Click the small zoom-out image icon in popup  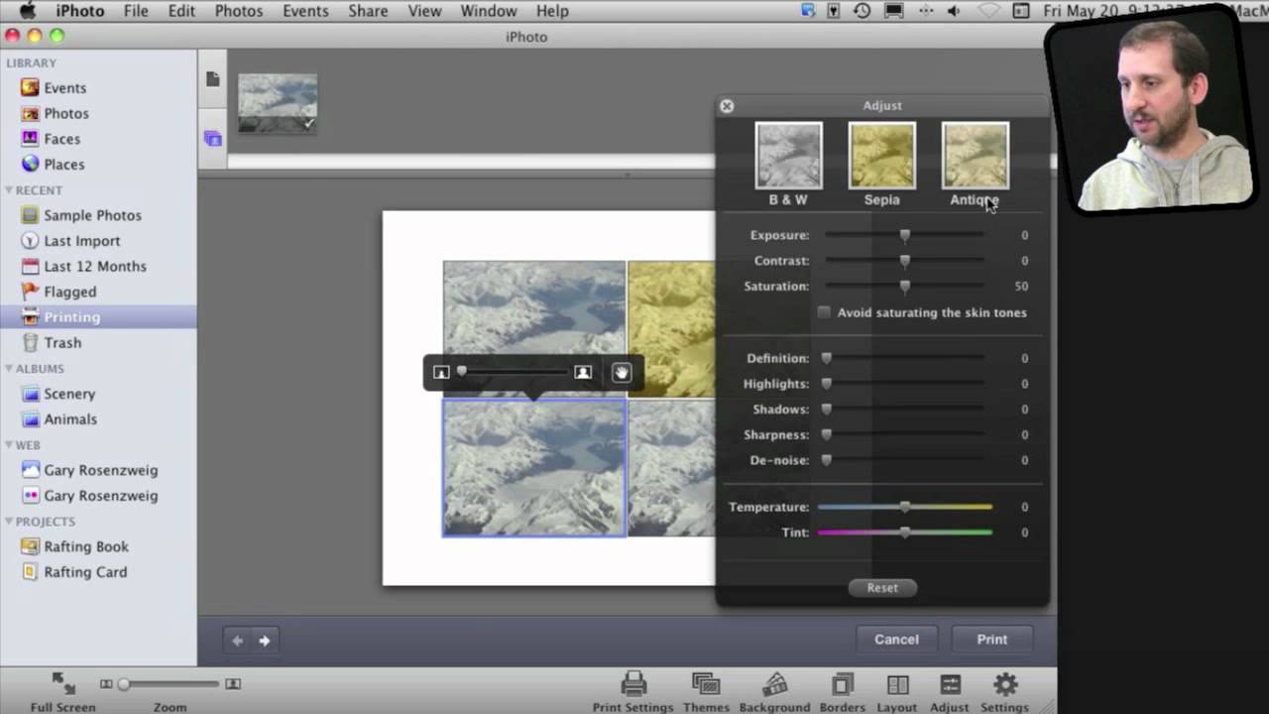441,372
